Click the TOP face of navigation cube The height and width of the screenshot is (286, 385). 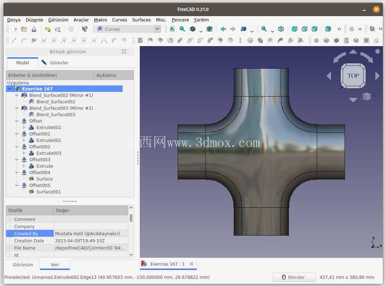(x=353, y=76)
